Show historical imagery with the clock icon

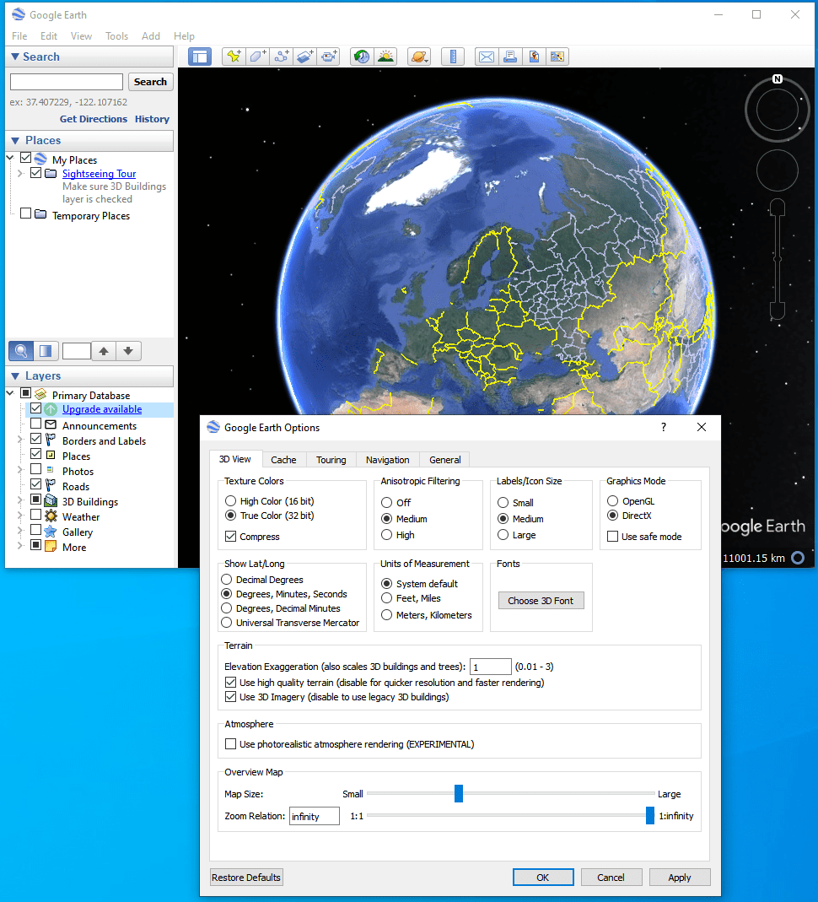[362, 57]
